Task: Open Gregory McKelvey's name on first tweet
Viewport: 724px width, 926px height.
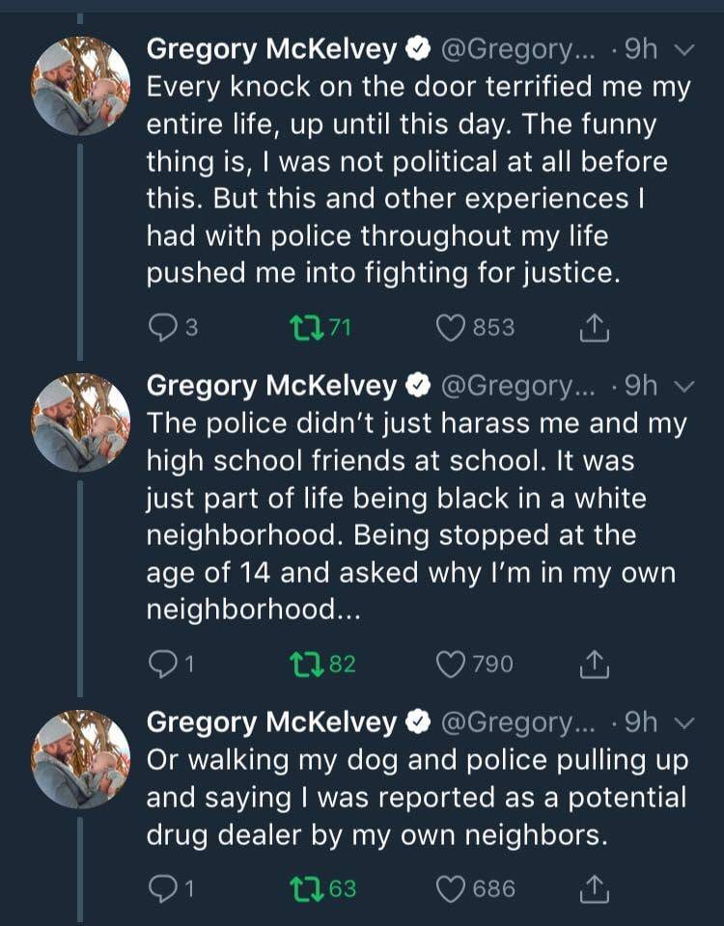Action: (x=270, y=50)
